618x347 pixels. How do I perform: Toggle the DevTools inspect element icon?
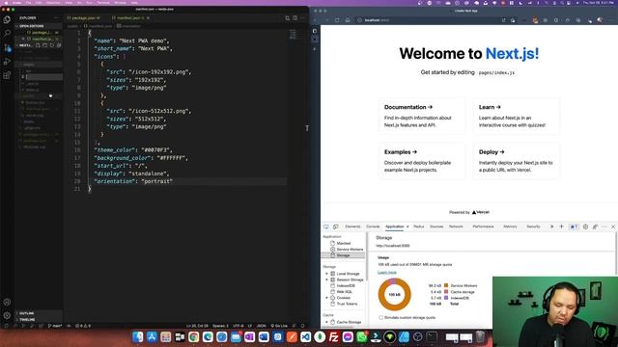pos(326,227)
